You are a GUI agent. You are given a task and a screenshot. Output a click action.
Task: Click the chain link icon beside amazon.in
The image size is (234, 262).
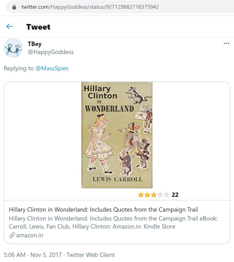[x=12, y=235]
